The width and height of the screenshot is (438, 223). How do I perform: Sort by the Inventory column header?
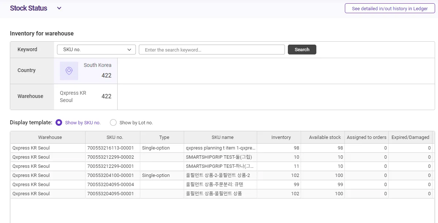tap(281, 137)
